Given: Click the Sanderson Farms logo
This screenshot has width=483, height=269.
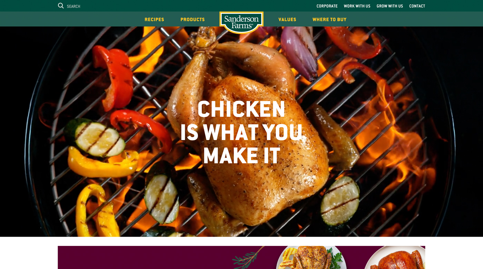Looking at the screenshot, I should click(241, 23).
